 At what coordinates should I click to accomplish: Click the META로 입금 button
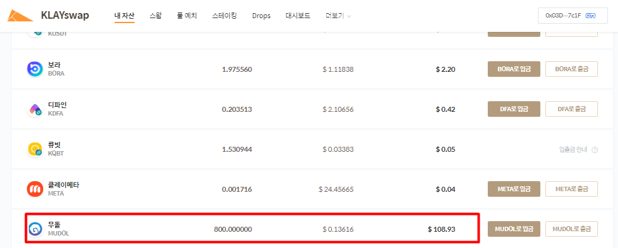(514, 189)
